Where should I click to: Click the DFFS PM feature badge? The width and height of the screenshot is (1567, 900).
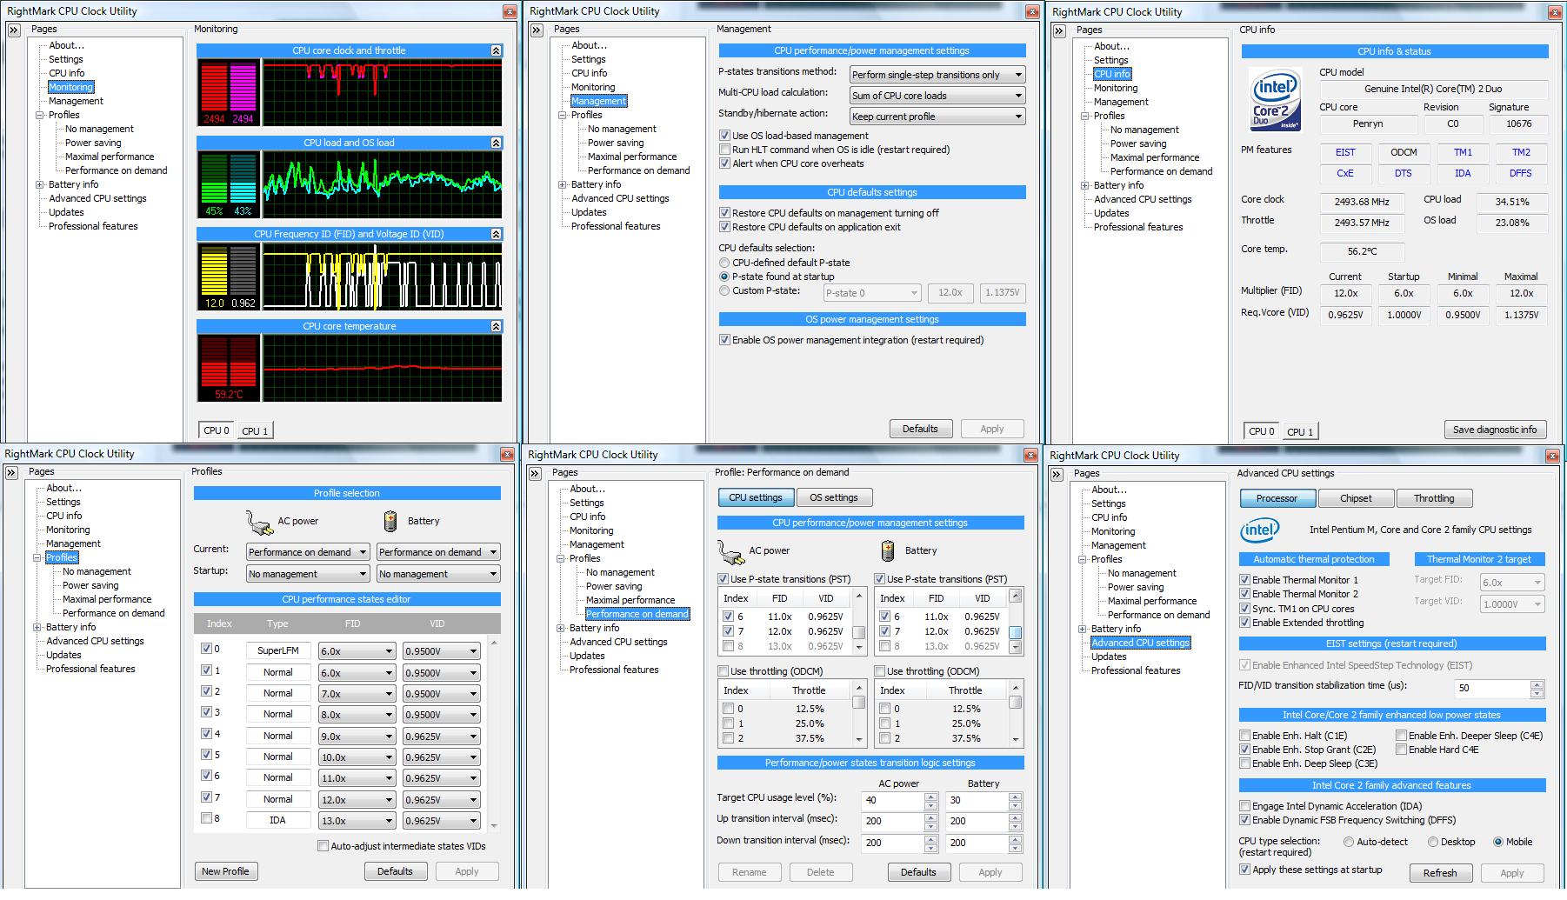tap(1521, 173)
